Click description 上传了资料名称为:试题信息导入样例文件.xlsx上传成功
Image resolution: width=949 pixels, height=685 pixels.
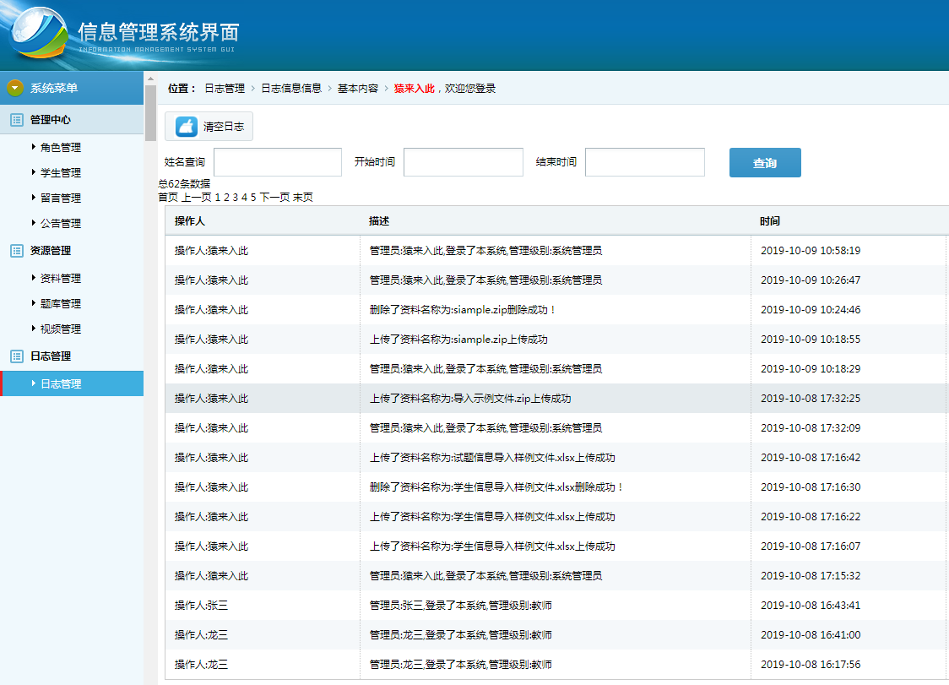point(493,458)
